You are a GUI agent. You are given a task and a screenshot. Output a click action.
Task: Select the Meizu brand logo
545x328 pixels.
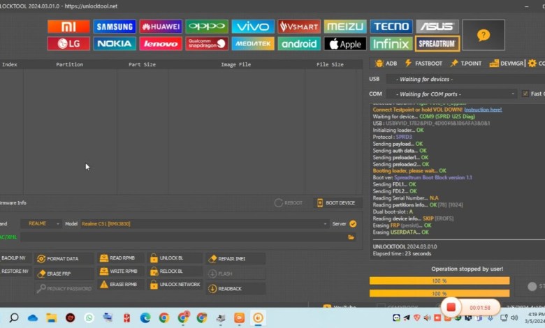click(345, 27)
